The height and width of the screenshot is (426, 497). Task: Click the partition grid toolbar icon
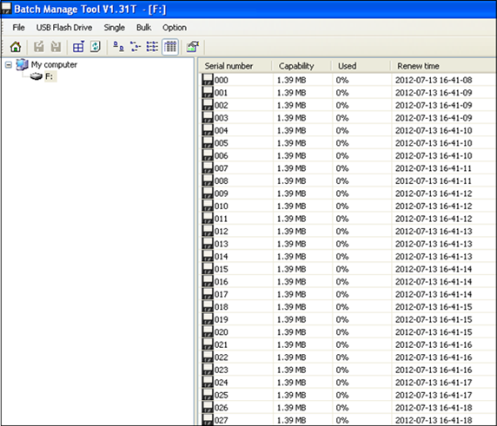(78, 47)
